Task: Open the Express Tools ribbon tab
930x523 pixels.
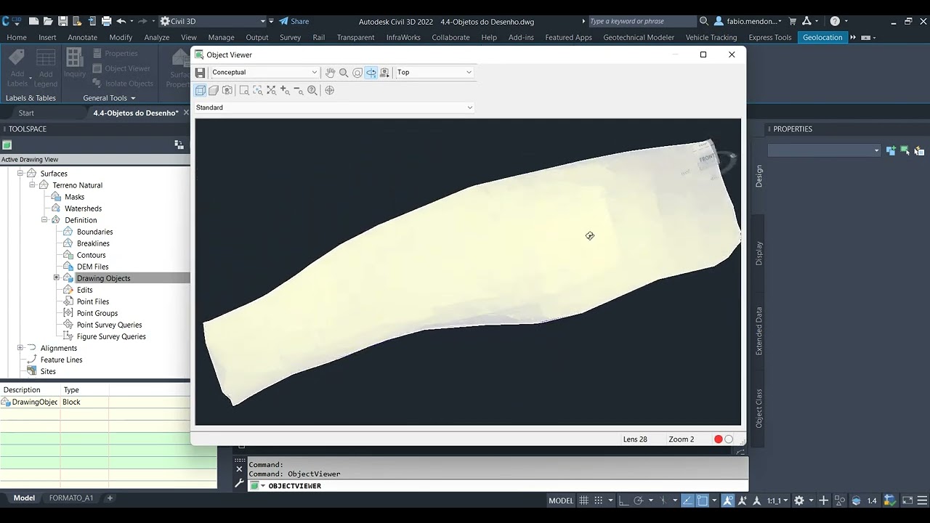Action: [770, 37]
